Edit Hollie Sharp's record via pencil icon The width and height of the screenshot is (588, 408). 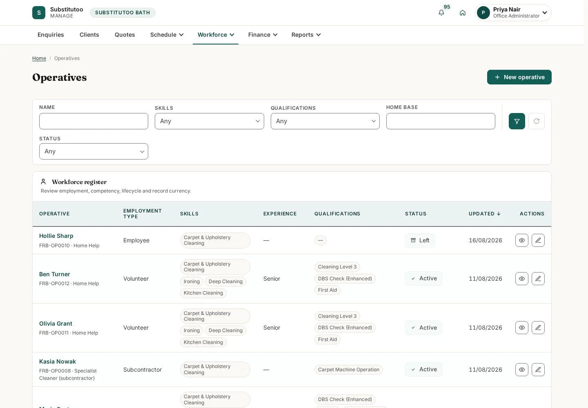pos(538,240)
